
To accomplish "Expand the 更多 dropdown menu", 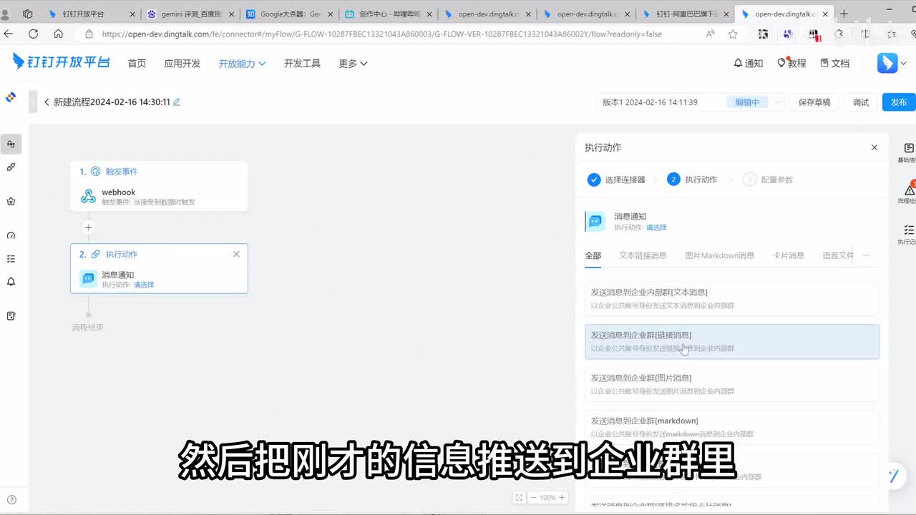I will [x=353, y=64].
